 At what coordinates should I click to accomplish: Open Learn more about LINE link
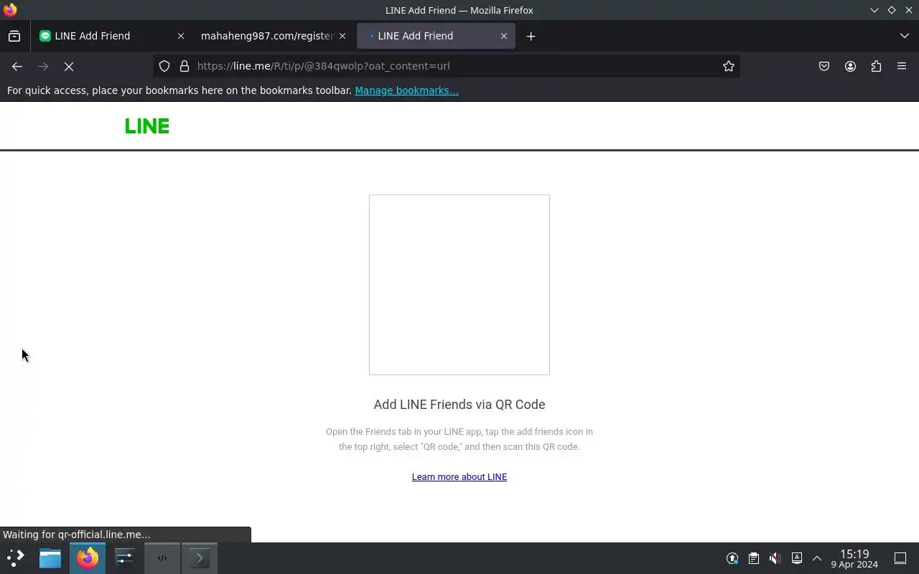[x=459, y=477]
